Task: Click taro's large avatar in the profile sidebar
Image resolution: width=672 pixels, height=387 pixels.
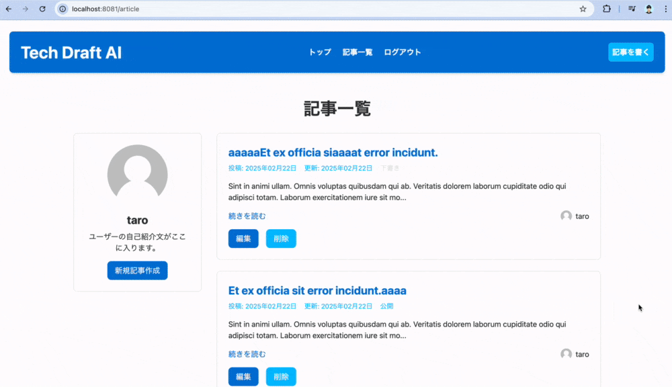Action: 137,173
